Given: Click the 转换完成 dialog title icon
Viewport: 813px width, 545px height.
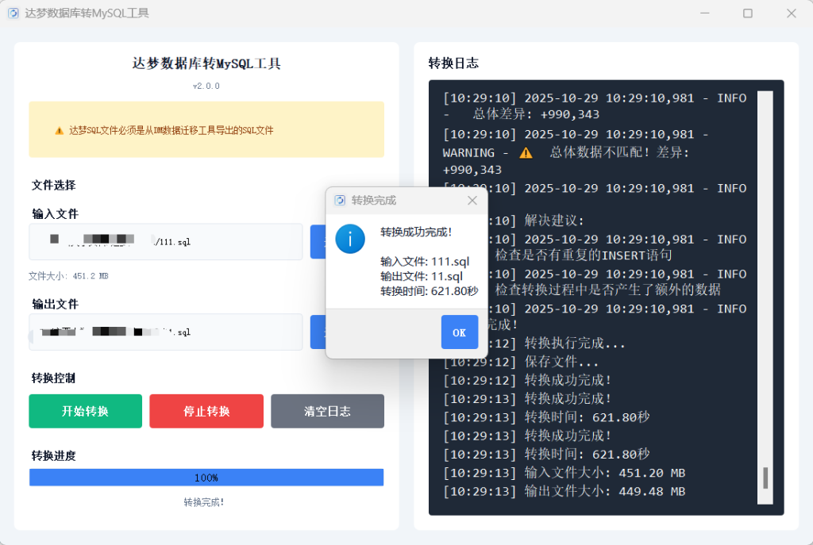Looking at the screenshot, I should coord(340,200).
